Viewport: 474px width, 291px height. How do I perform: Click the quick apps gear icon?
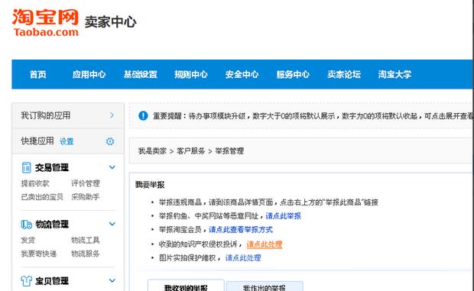click(x=110, y=141)
